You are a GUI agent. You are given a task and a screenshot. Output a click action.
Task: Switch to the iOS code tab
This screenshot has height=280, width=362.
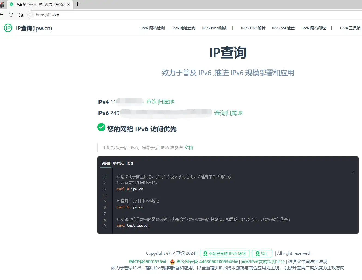(x=130, y=163)
